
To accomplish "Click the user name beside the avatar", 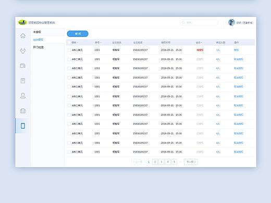I will click(244, 23).
